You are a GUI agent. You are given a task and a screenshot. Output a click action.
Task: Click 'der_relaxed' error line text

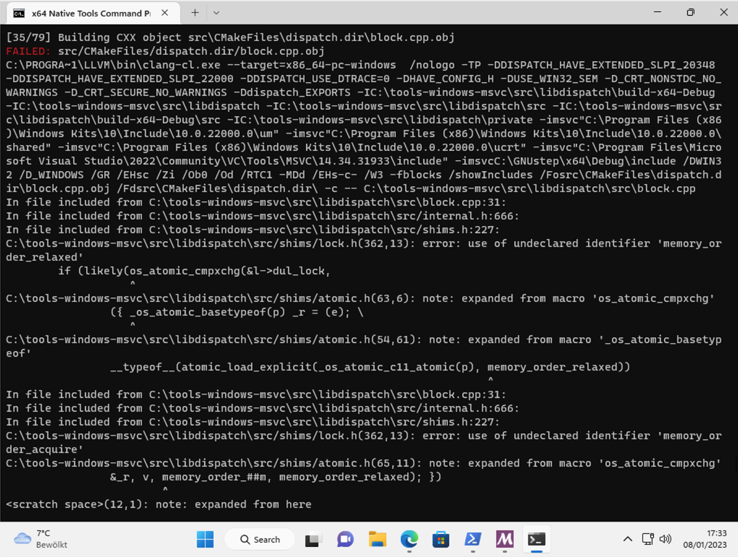(x=45, y=257)
